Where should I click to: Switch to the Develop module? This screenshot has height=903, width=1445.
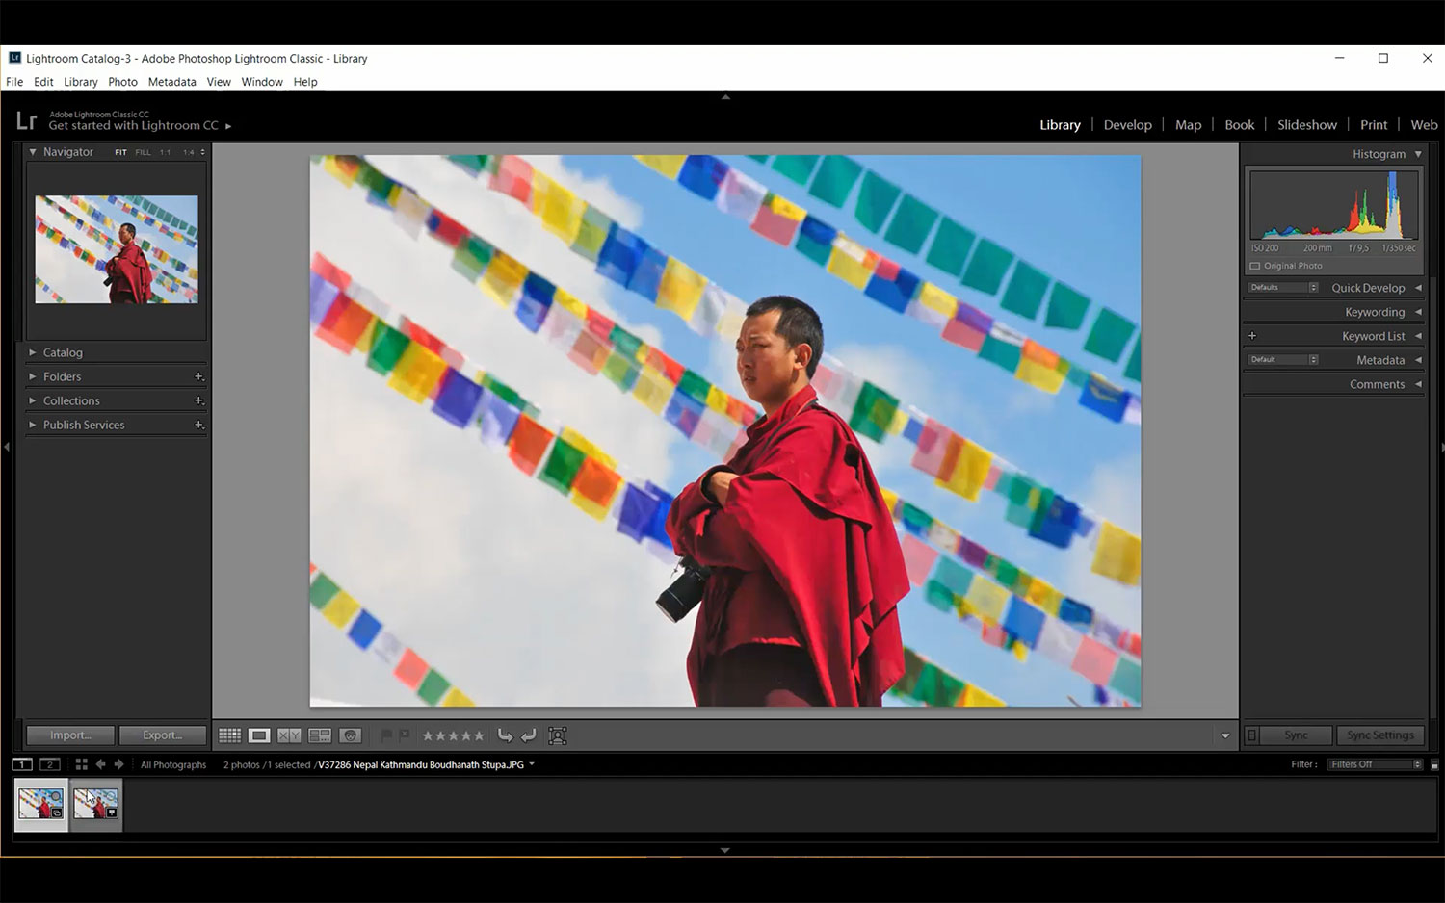(1127, 125)
